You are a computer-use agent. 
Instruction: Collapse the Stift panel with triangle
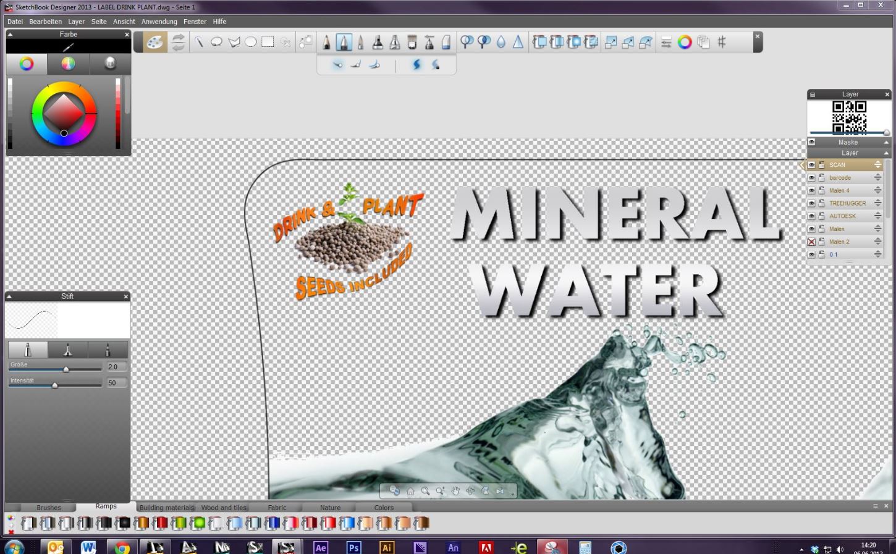point(9,296)
